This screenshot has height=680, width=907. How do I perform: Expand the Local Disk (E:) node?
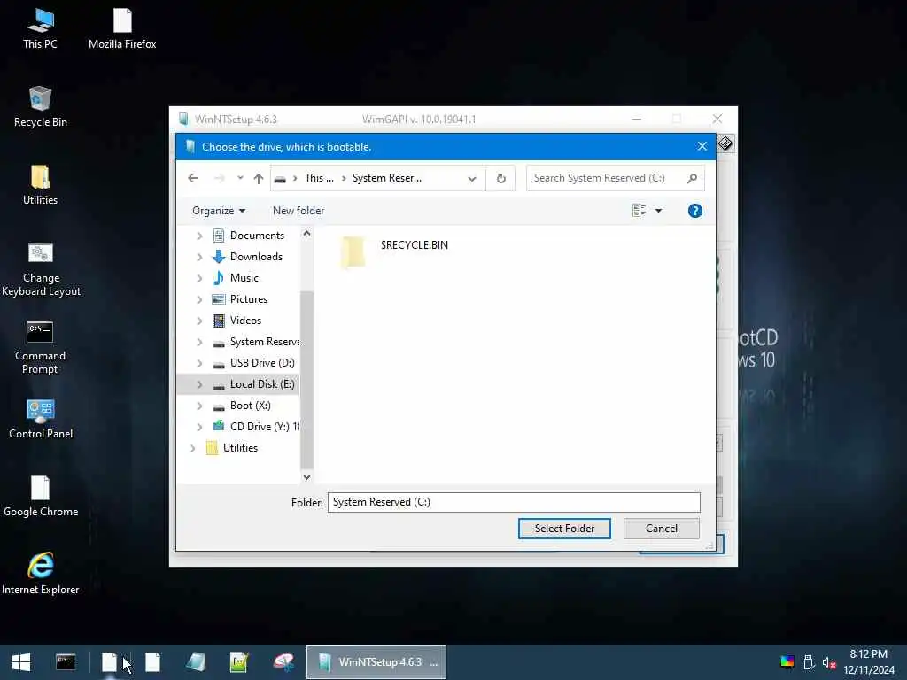pyautogui.click(x=199, y=384)
